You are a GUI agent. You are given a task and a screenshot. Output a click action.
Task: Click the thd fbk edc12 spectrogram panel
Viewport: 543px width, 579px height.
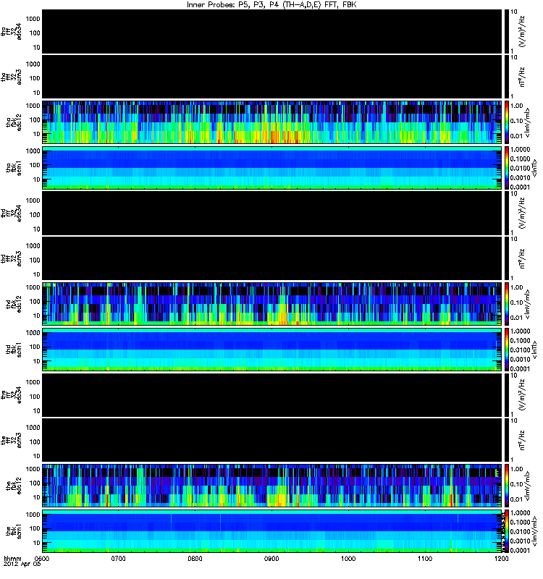[272, 304]
